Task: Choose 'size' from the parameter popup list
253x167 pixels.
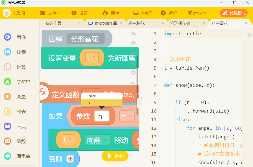Action: 93,96
